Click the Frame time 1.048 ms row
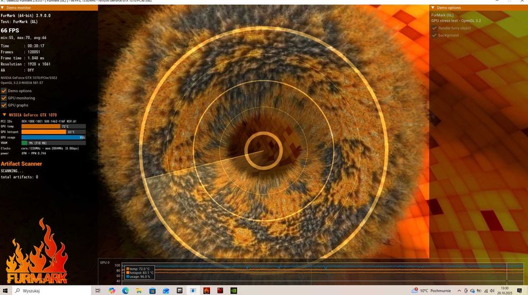This screenshot has width=528, height=295. coord(23,58)
